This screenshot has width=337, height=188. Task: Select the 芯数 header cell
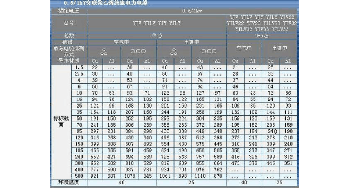69,36
